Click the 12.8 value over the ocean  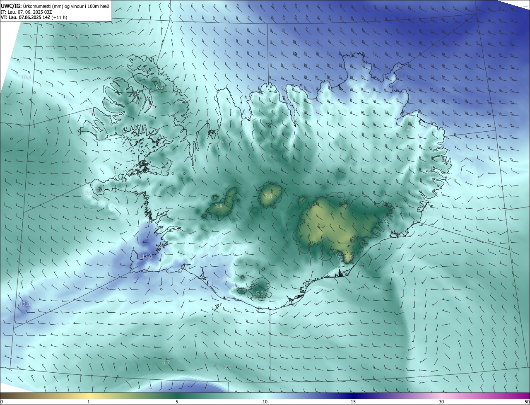click(x=25, y=304)
